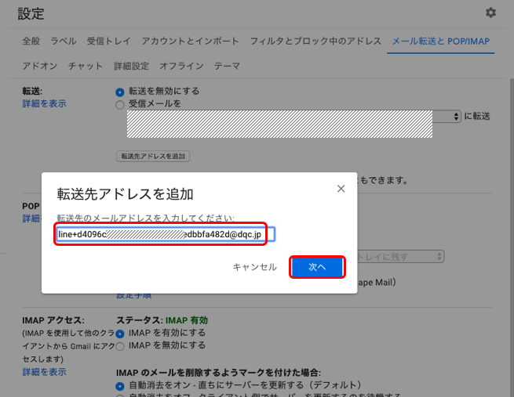Open アカウントとインポート tab
The width and height of the screenshot is (514, 397).
coord(190,41)
